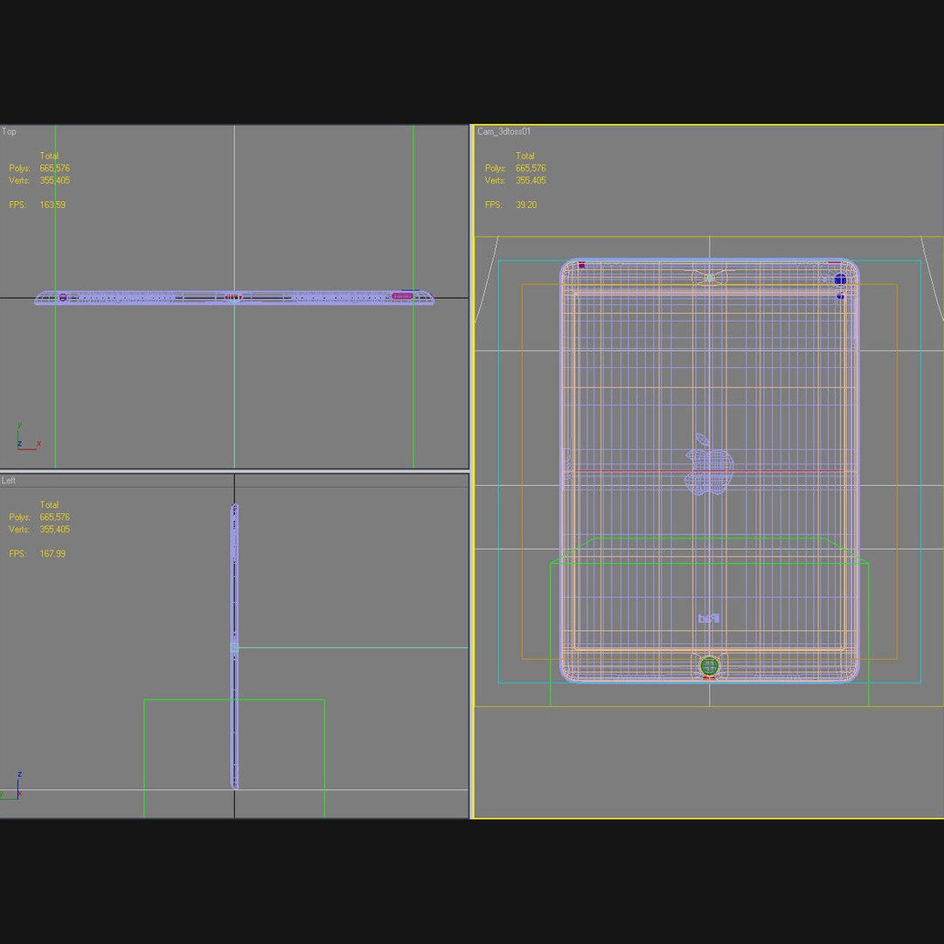Click the Total heading in Cam_3dtoss01 viewport
Screen dimensions: 944x944
point(525,156)
